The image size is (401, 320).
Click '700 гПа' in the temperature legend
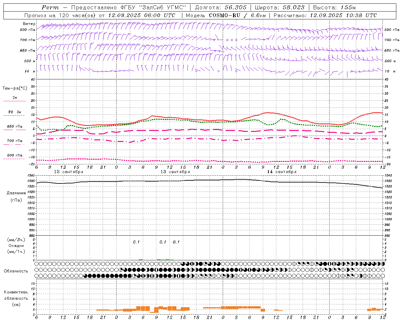15,141
